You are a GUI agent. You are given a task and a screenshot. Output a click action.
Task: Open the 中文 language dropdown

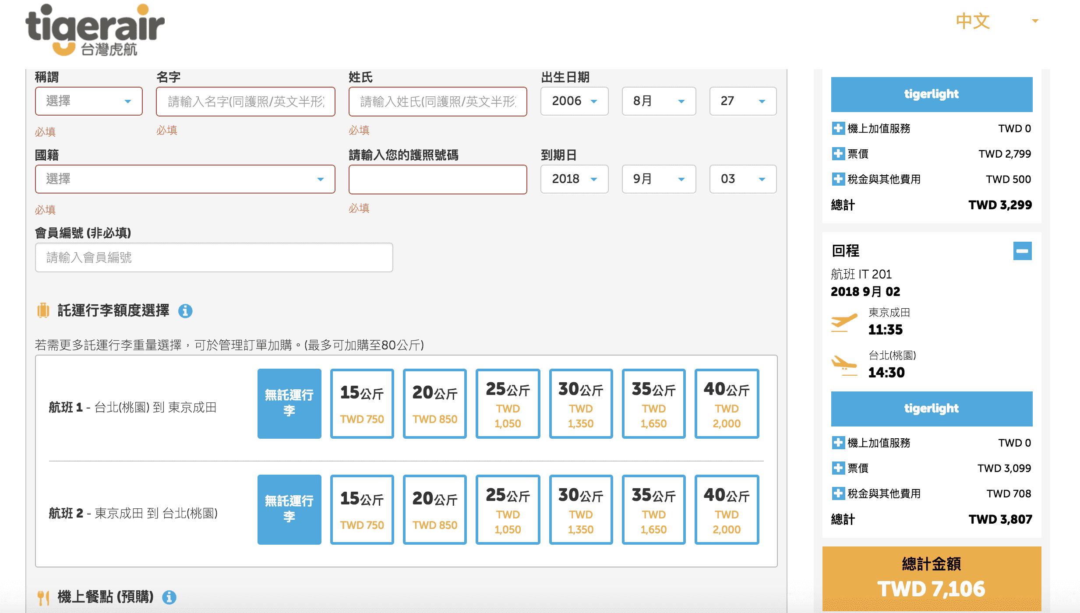pyautogui.click(x=997, y=21)
